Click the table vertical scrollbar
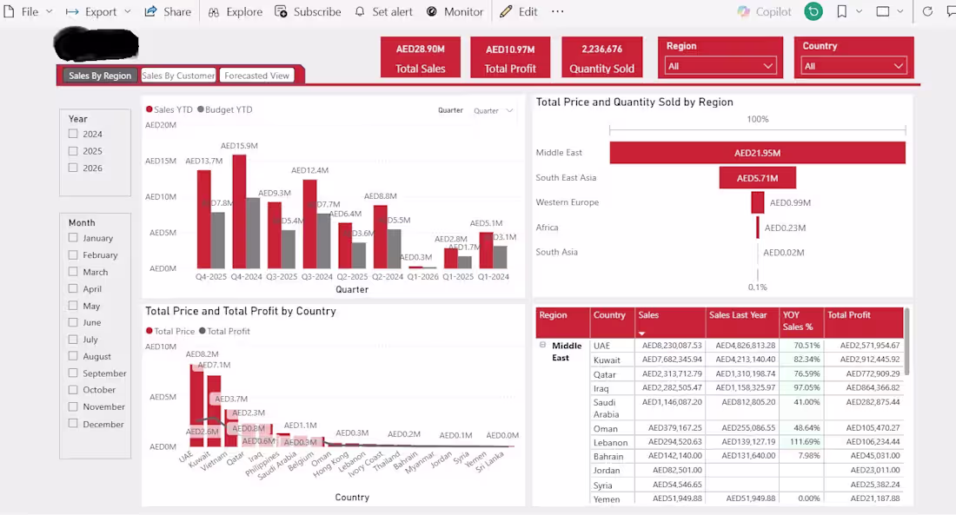The height and width of the screenshot is (515, 956). (x=906, y=341)
